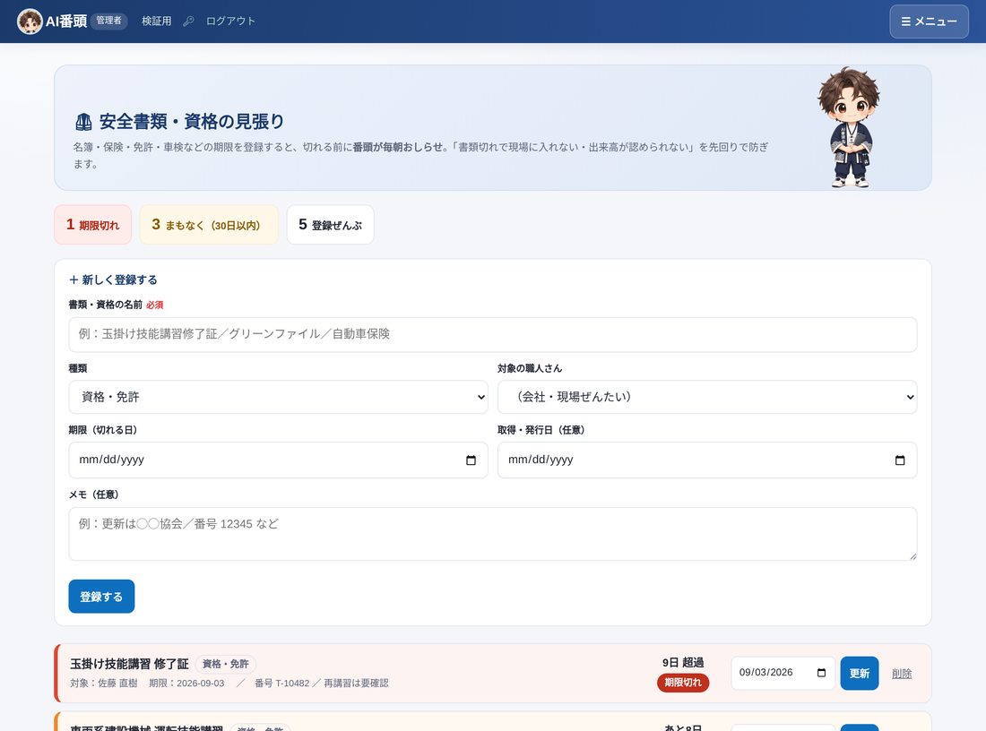Click the banto mascot character image

point(849,127)
